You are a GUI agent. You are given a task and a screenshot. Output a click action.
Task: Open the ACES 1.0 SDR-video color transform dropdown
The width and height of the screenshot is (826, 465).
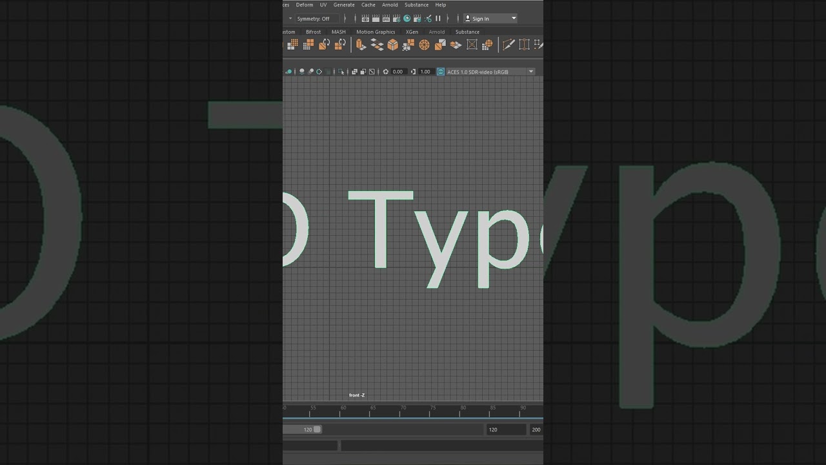(x=490, y=72)
